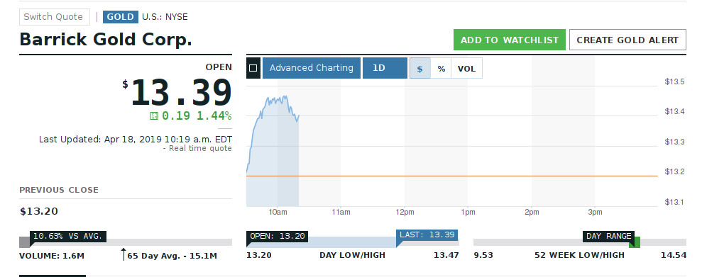The image size is (702, 277).
Task: Select the dollar sign chart mode
Action: (420, 68)
